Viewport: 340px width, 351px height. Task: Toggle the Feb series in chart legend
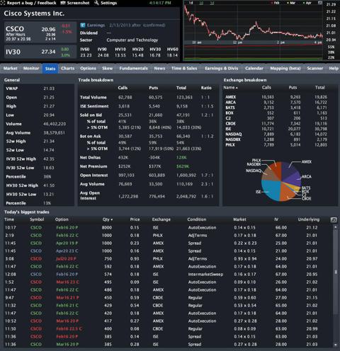click(x=275, y=3)
